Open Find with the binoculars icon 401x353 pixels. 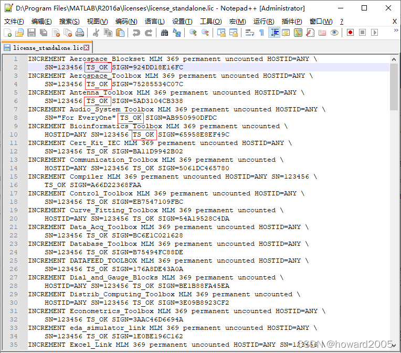coord(164,33)
